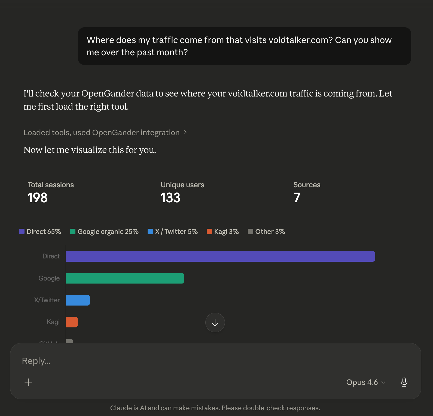The height and width of the screenshot is (416, 433).
Task: Toggle the Direct 65% legend entry
Action: tap(40, 232)
